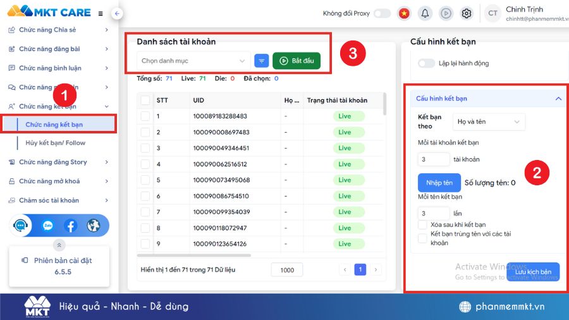Click the lock icon beside Chức năng mở khoá
Screen dimensions: 569x320
coord(11,181)
